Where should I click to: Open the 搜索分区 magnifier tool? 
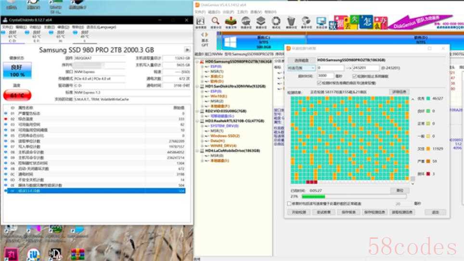point(216,22)
